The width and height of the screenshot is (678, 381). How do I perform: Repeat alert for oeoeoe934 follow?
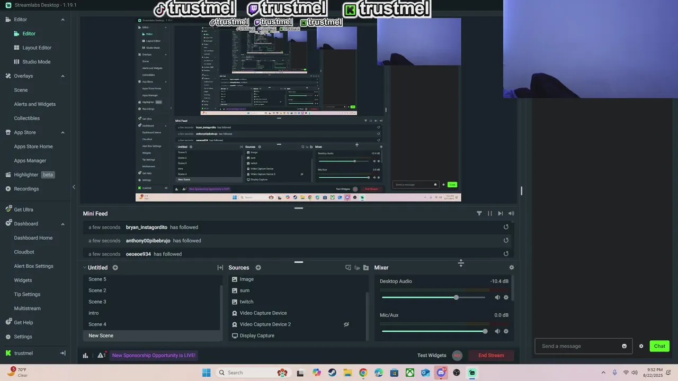click(506, 253)
